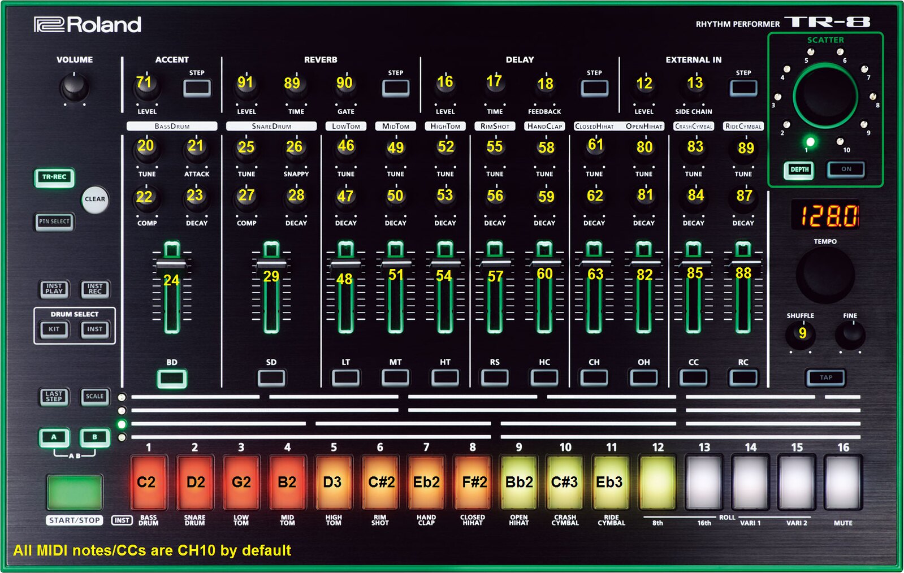Click step pad 1 labeled C2

tap(148, 483)
